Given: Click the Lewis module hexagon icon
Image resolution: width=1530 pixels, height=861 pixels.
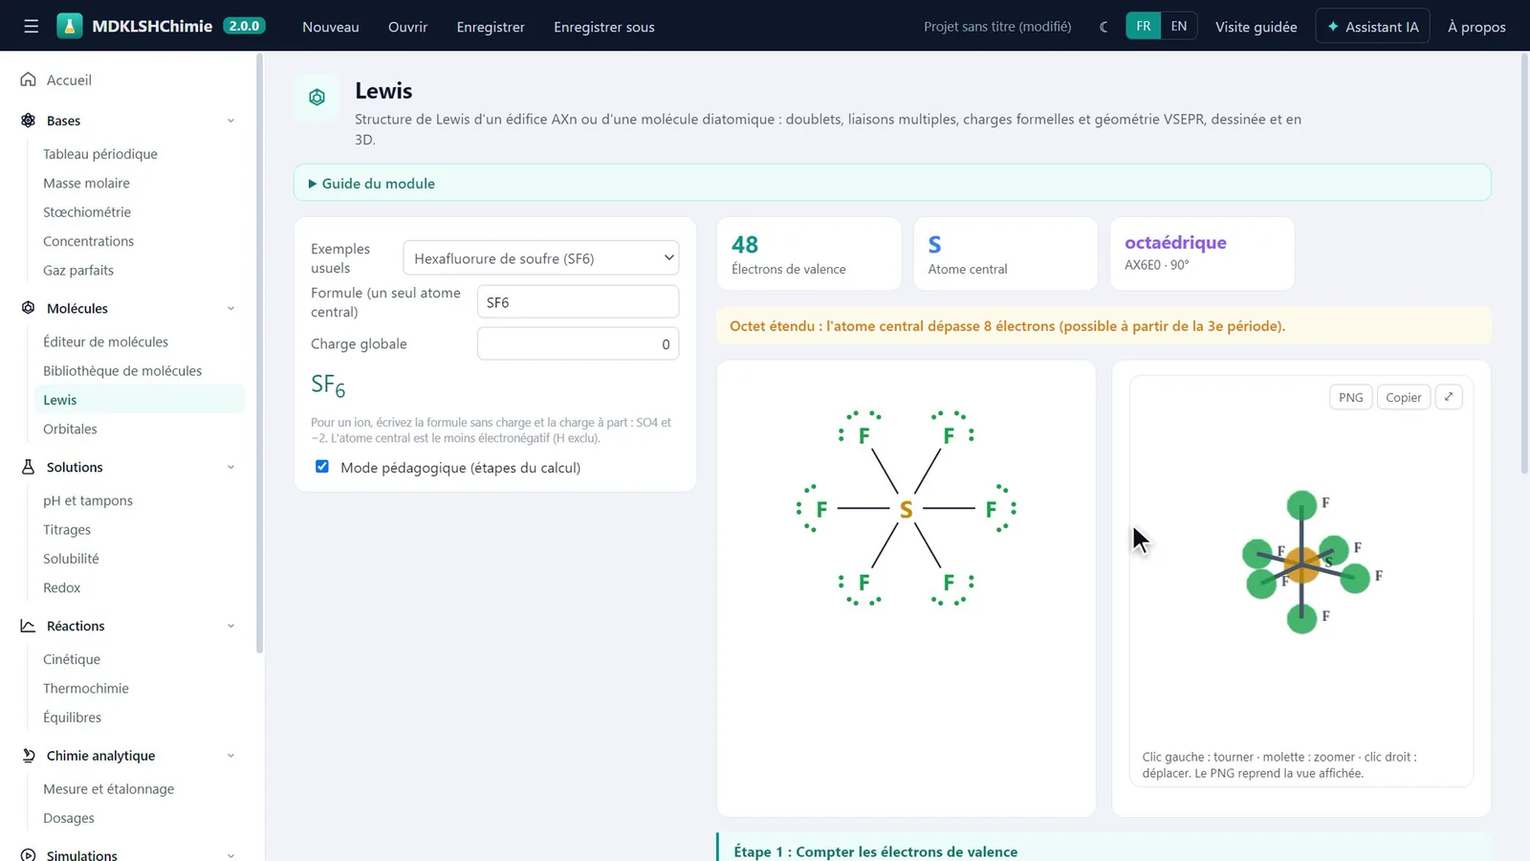Looking at the screenshot, I should click(x=317, y=98).
